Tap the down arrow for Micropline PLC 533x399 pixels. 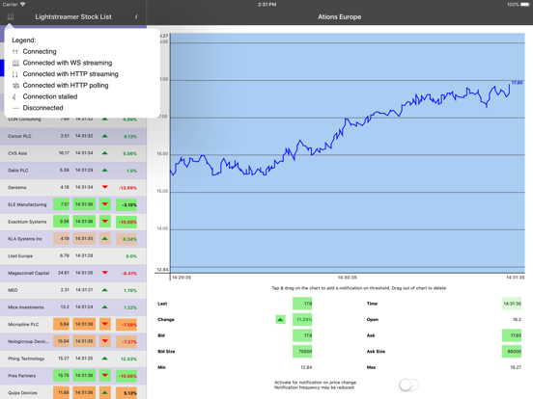[105, 324]
